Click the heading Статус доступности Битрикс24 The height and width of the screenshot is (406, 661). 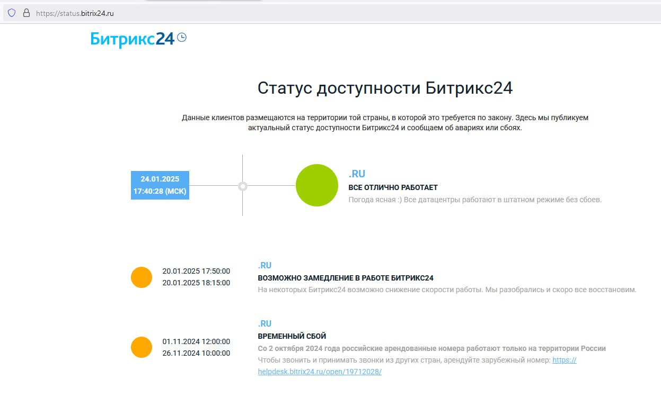[385, 88]
